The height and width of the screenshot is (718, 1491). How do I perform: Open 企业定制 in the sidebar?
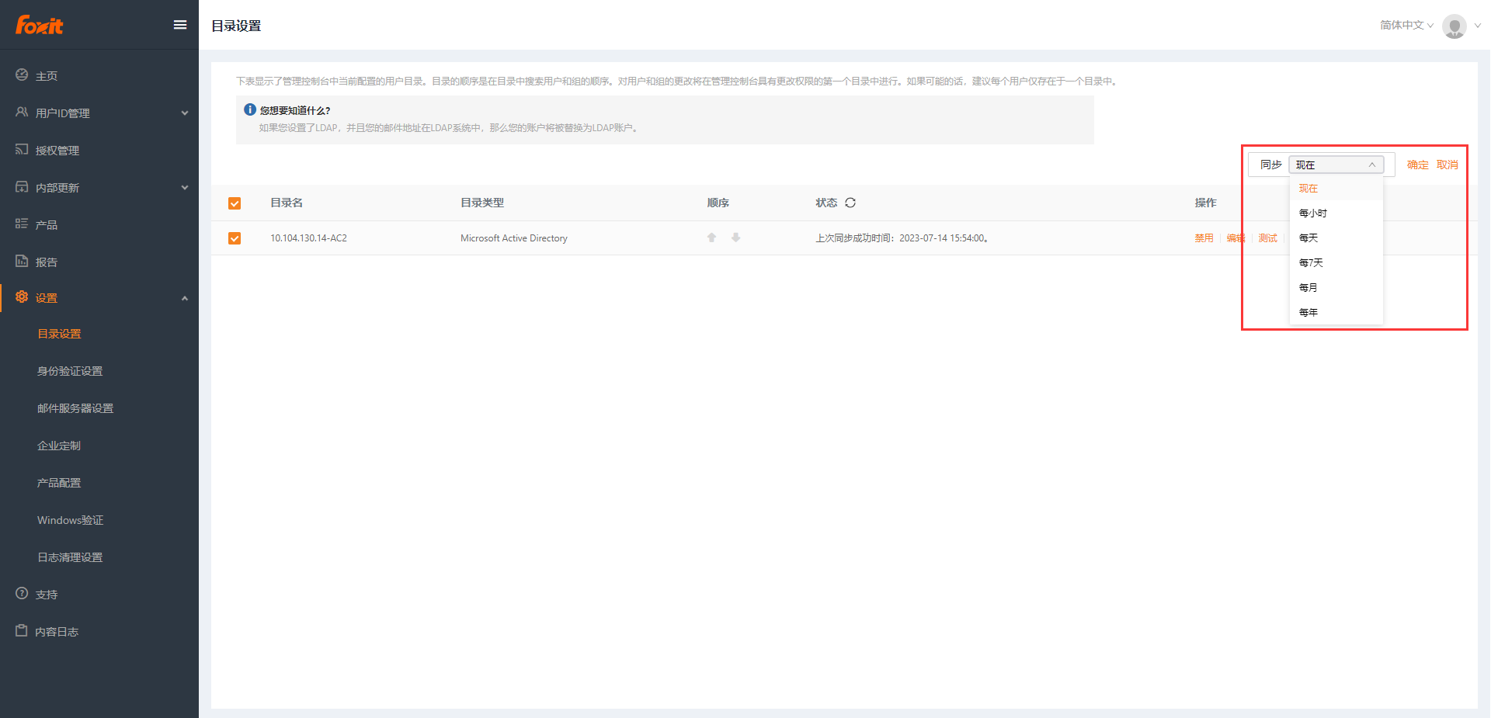(59, 446)
